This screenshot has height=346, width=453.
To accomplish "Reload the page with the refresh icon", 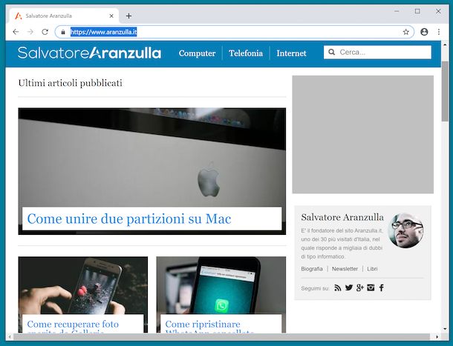I will (x=45, y=32).
